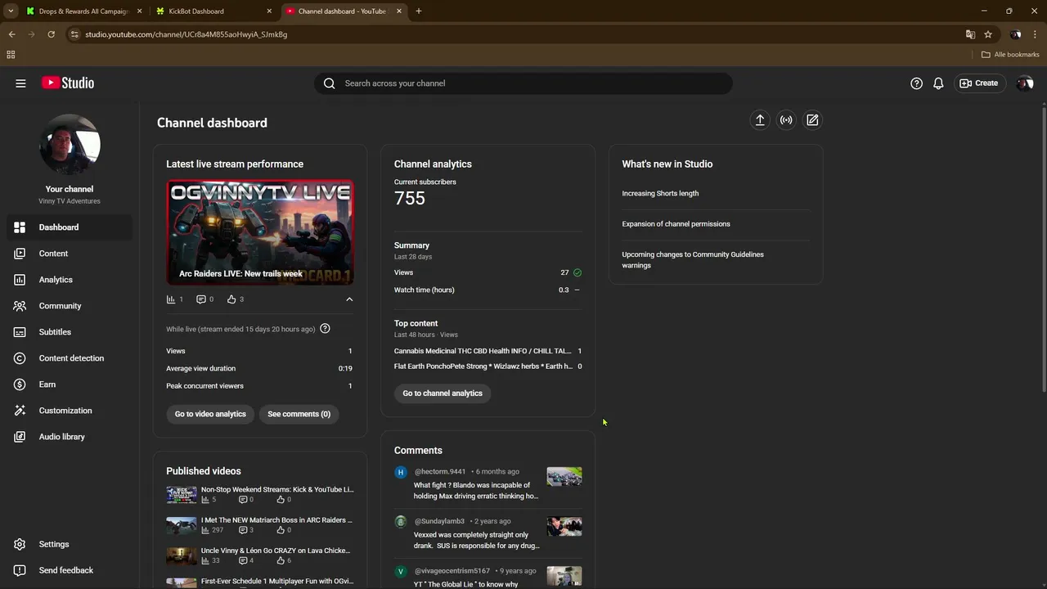Select Content in sidebar menu
Image resolution: width=1047 pixels, height=589 pixels.
click(x=69, y=253)
